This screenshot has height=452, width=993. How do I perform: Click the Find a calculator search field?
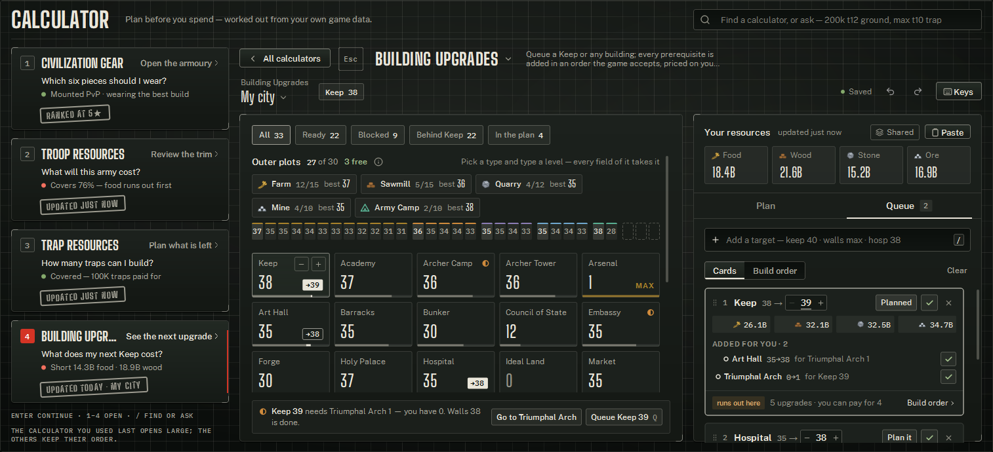coord(838,20)
